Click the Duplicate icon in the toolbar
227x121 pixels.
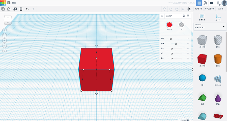point(15,9)
